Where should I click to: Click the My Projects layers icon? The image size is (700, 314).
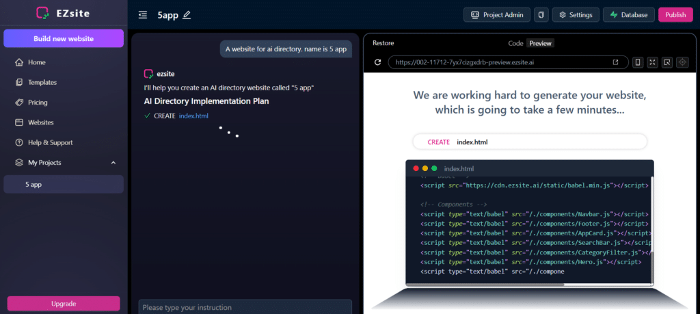click(18, 163)
